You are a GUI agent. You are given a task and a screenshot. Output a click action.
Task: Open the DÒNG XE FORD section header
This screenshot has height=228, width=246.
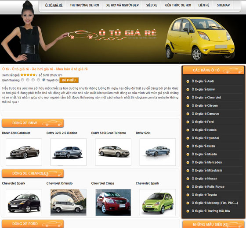[x=33, y=224]
